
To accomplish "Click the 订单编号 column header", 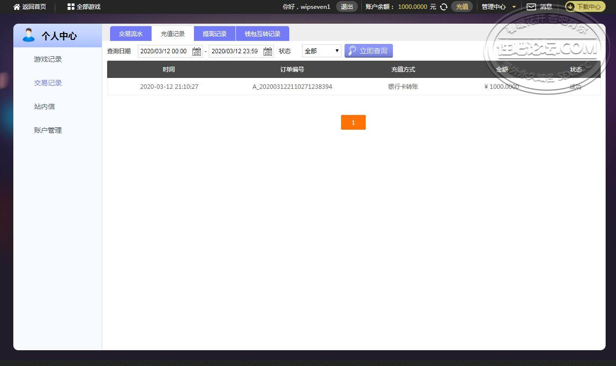I will 292,70.
